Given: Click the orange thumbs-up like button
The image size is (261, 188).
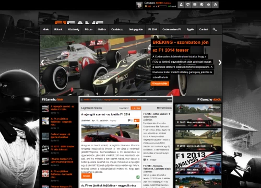Looking at the screenshot, I should [x=136, y=120].
